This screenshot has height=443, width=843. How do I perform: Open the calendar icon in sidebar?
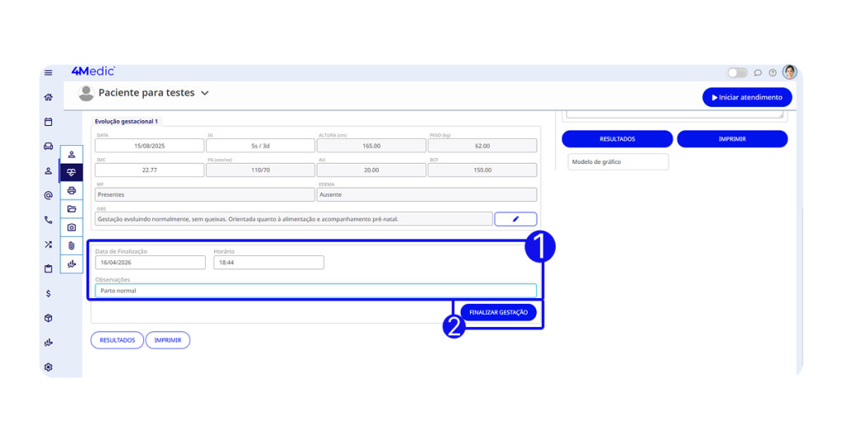(49, 122)
